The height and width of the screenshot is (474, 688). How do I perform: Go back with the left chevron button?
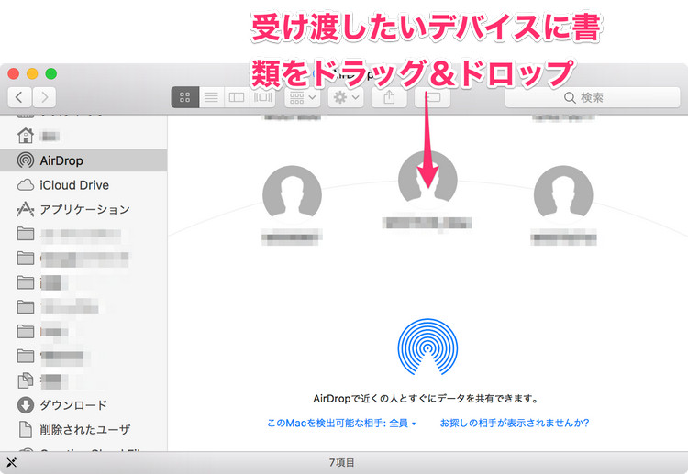(19, 97)
